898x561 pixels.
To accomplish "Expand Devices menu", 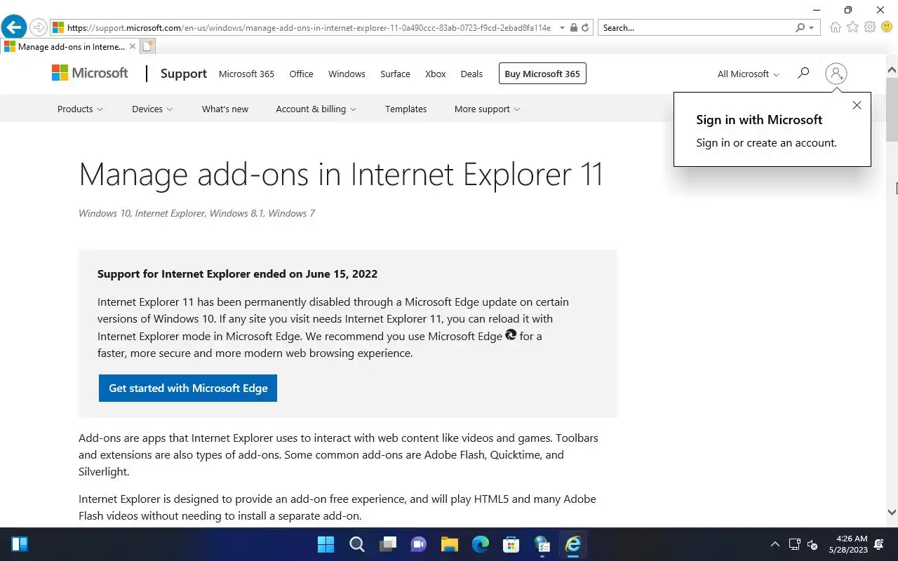I will pos(152,109).
